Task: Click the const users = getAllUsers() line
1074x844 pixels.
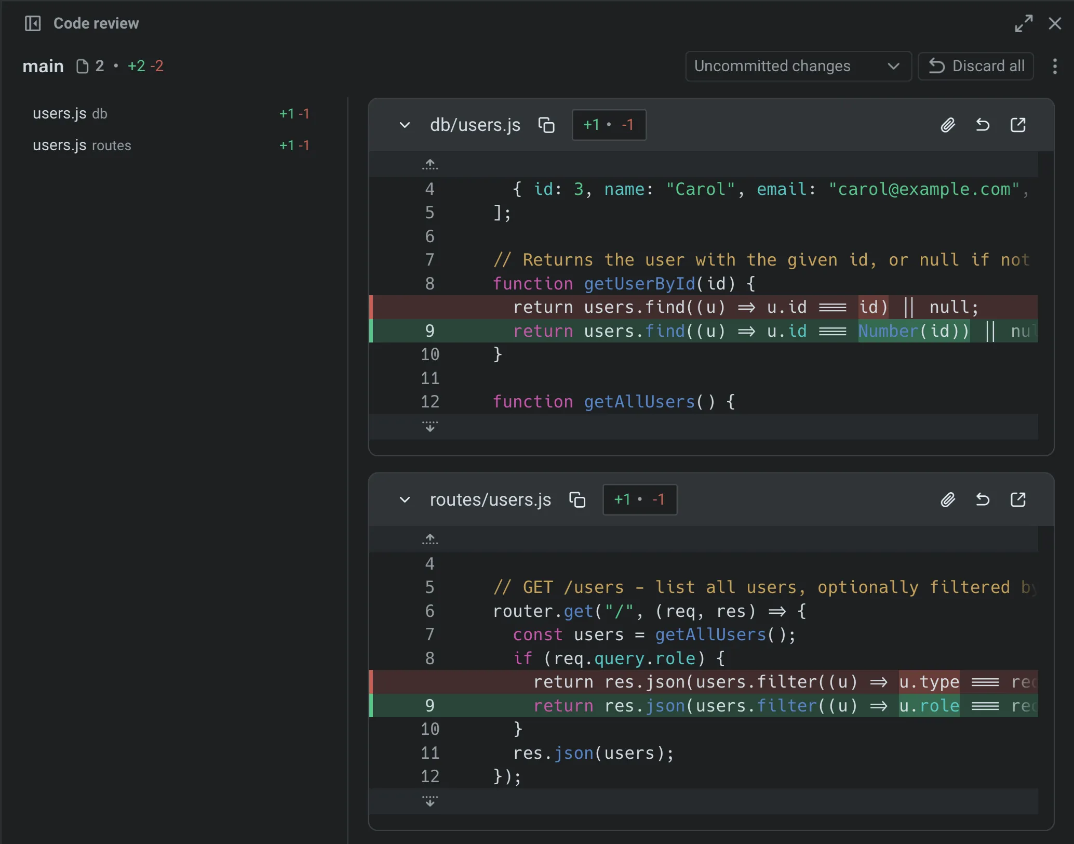Action: pos(704,635)
